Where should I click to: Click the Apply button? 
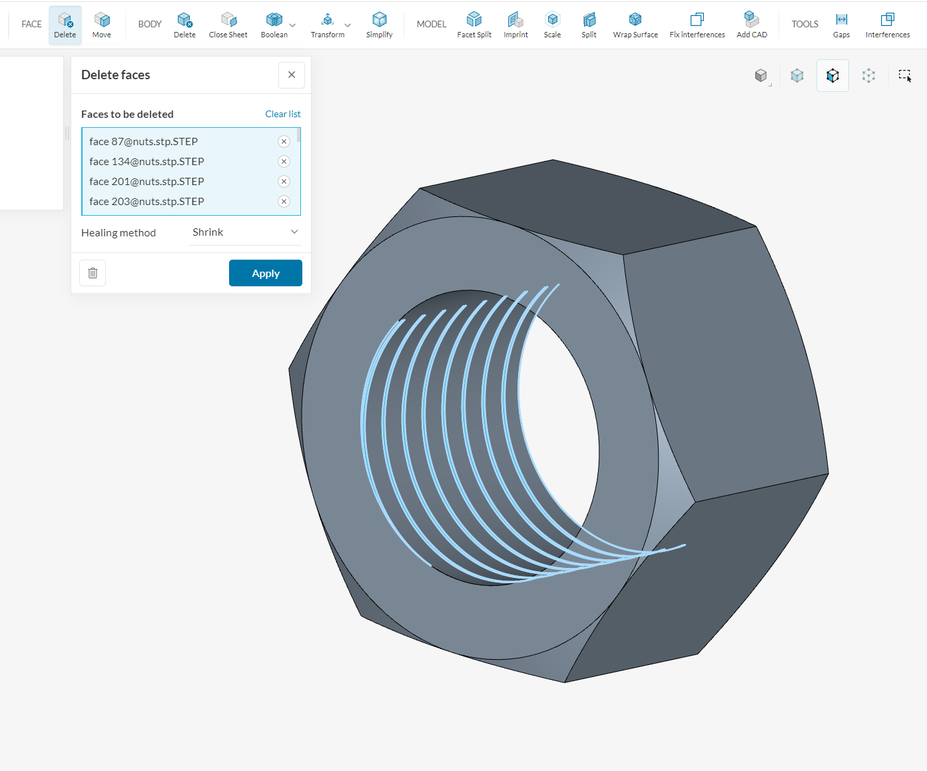pos(265,273)
